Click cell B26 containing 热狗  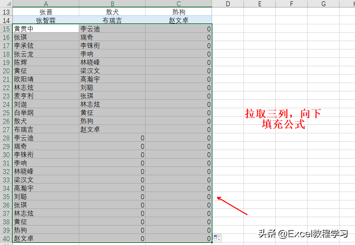click(112, 121)
